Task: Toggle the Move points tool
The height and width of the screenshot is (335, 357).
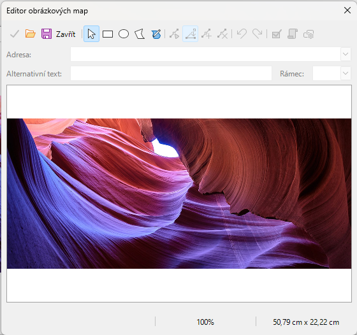Action: 191,34
